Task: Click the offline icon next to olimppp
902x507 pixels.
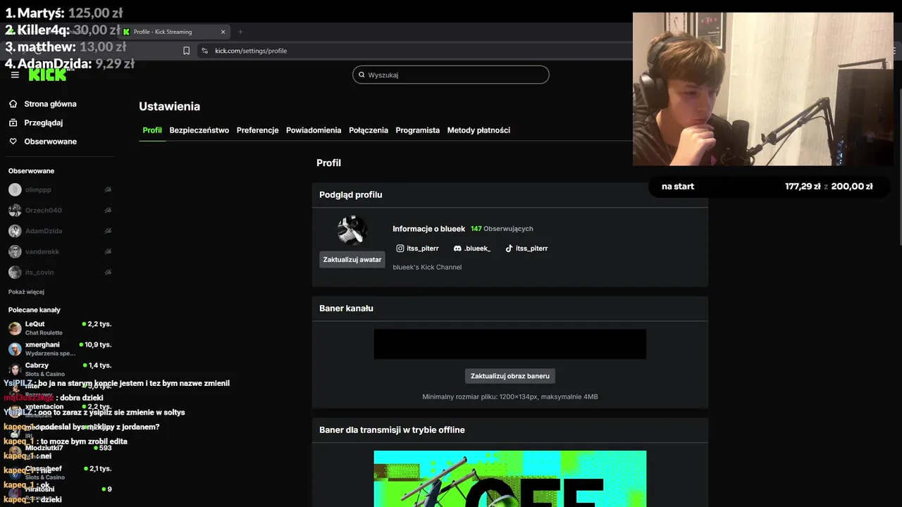Action: (x=108, y=189)
